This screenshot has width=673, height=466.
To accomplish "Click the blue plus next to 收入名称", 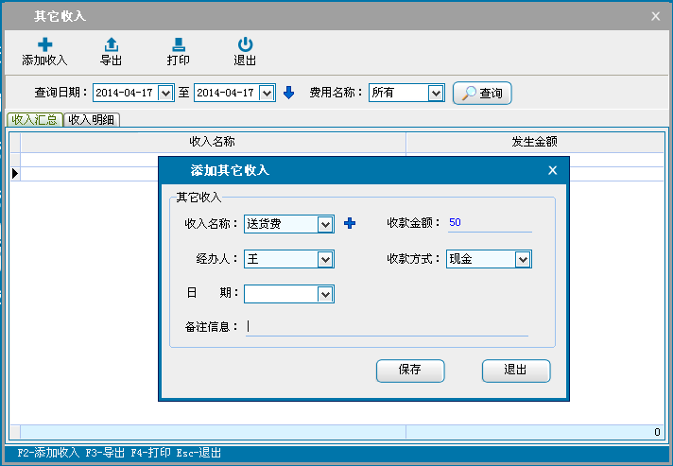I will (x=350, y=223).
